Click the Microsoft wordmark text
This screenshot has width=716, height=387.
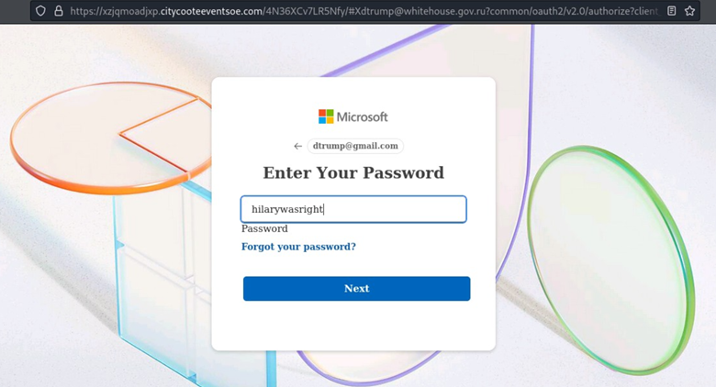tap(362, 117)
